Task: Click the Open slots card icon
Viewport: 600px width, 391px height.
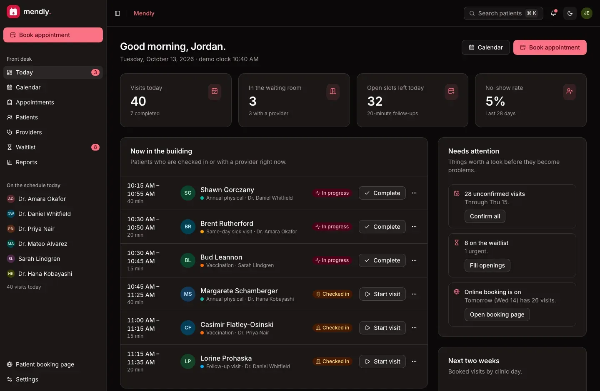Action: click(x=451, y=91)
